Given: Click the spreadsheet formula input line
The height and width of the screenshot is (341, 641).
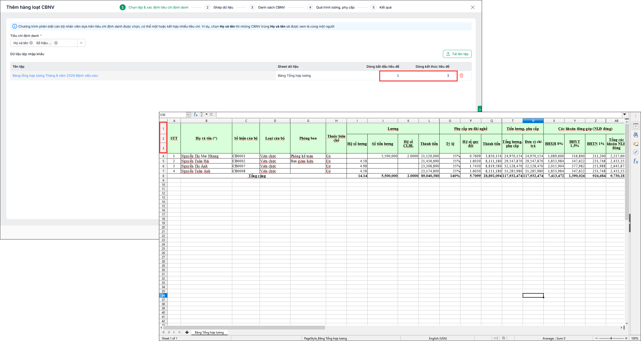Looking at the screenshot, I should click(419, 115).
